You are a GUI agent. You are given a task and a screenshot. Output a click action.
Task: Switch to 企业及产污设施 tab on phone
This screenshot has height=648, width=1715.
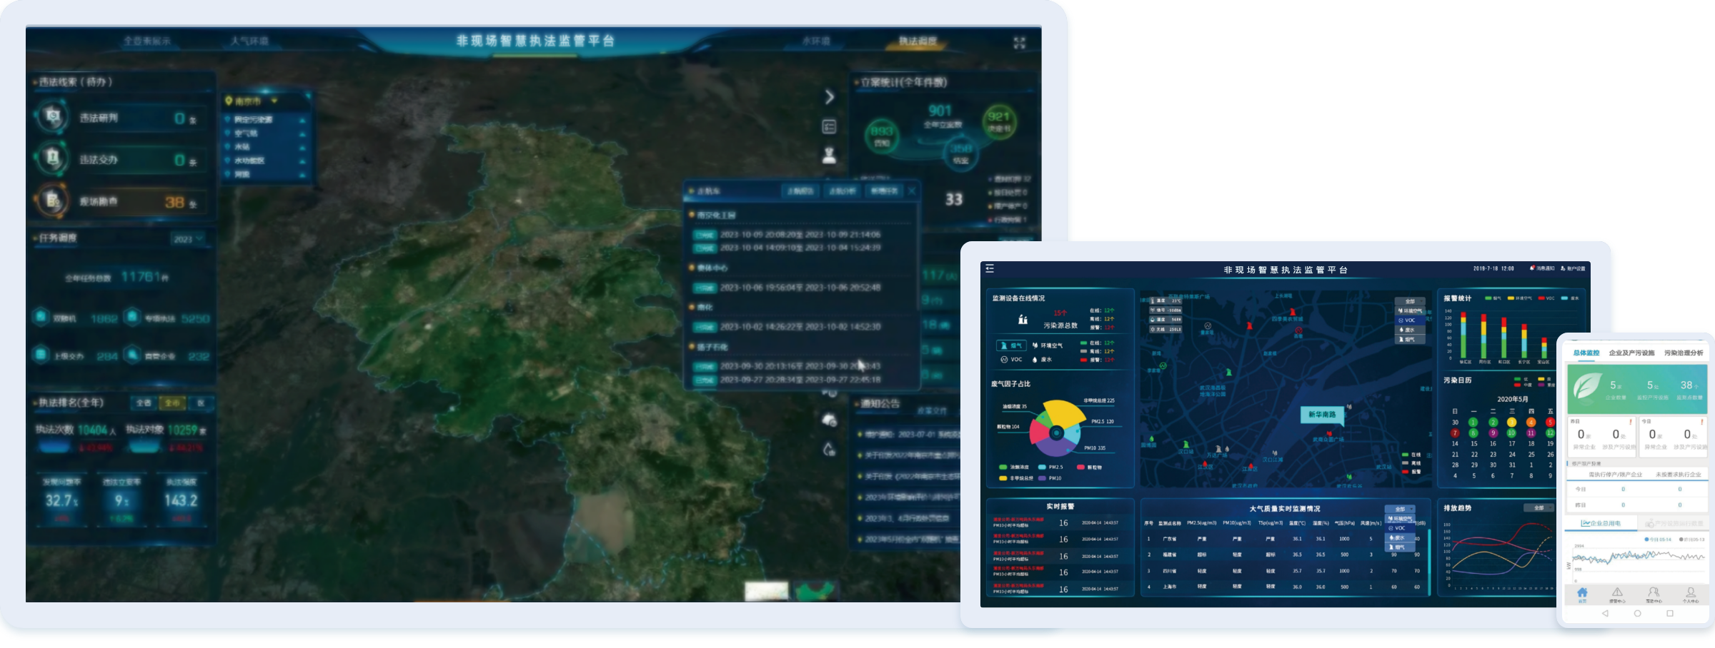(x=1631, y=353)
